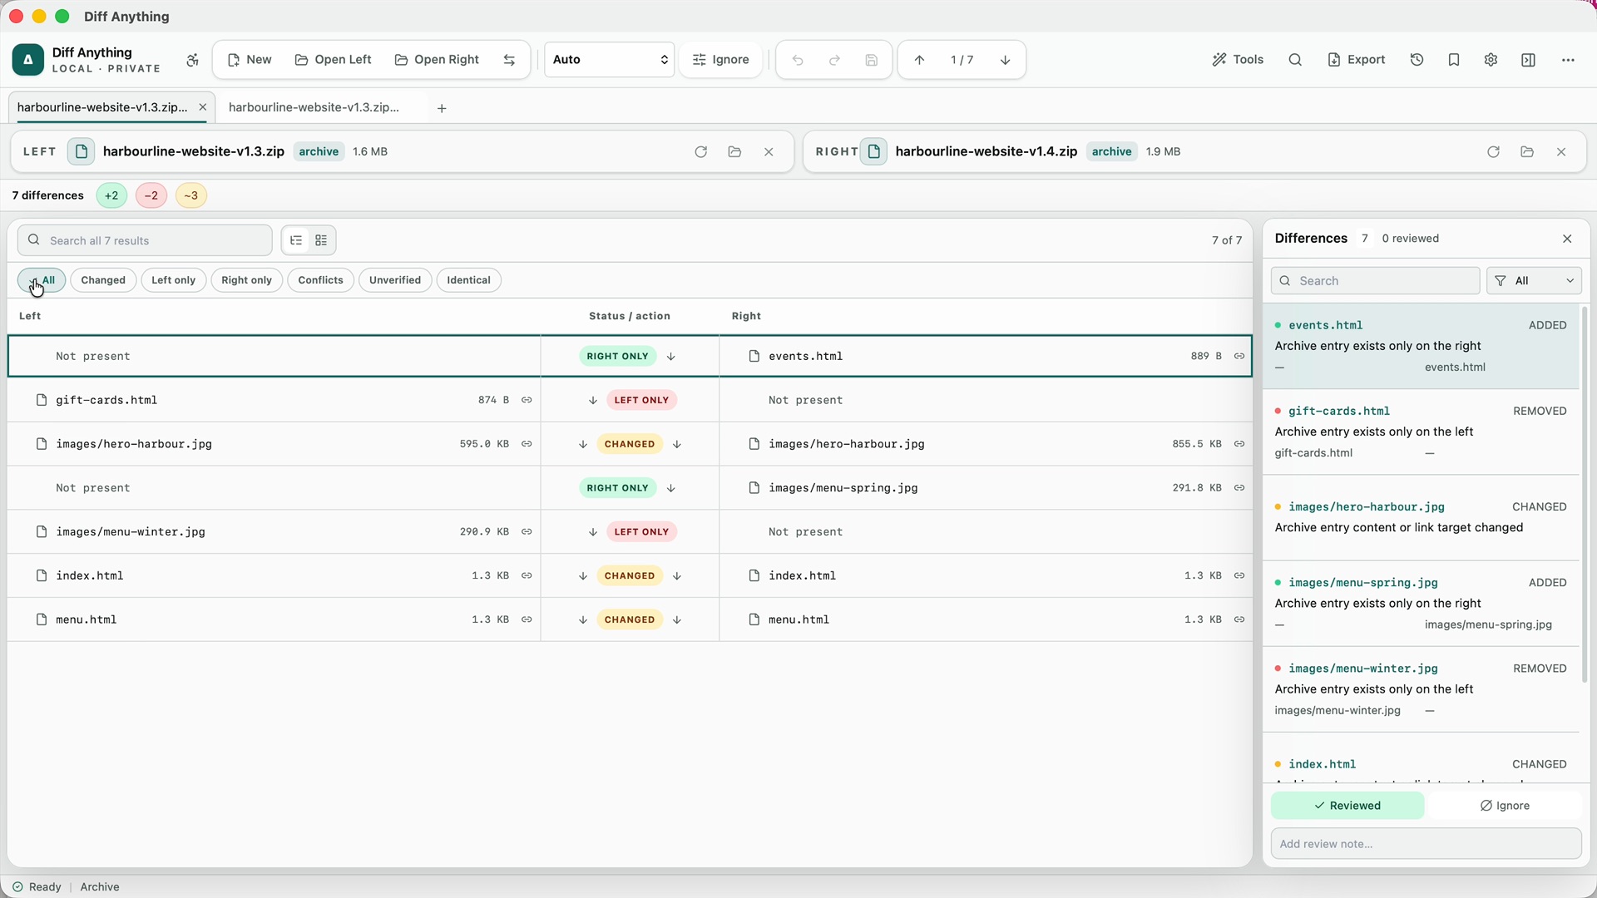Browse folder for right archive
Screen dimensions: 1597x898
(x=1527, y=152)
